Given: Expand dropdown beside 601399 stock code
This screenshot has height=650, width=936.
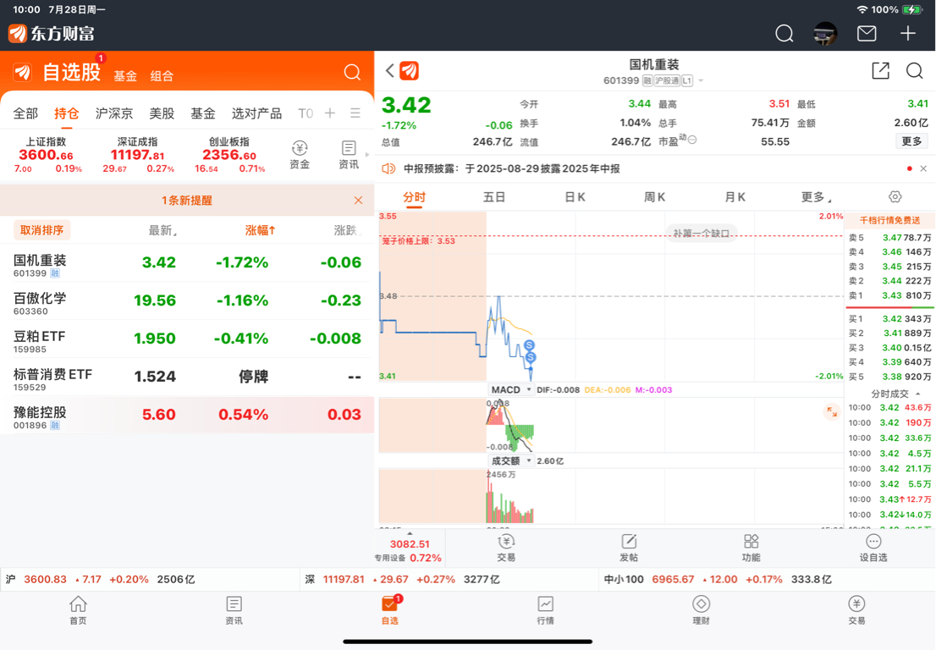Looking at the screenshot, I should [x=701, y=80].
